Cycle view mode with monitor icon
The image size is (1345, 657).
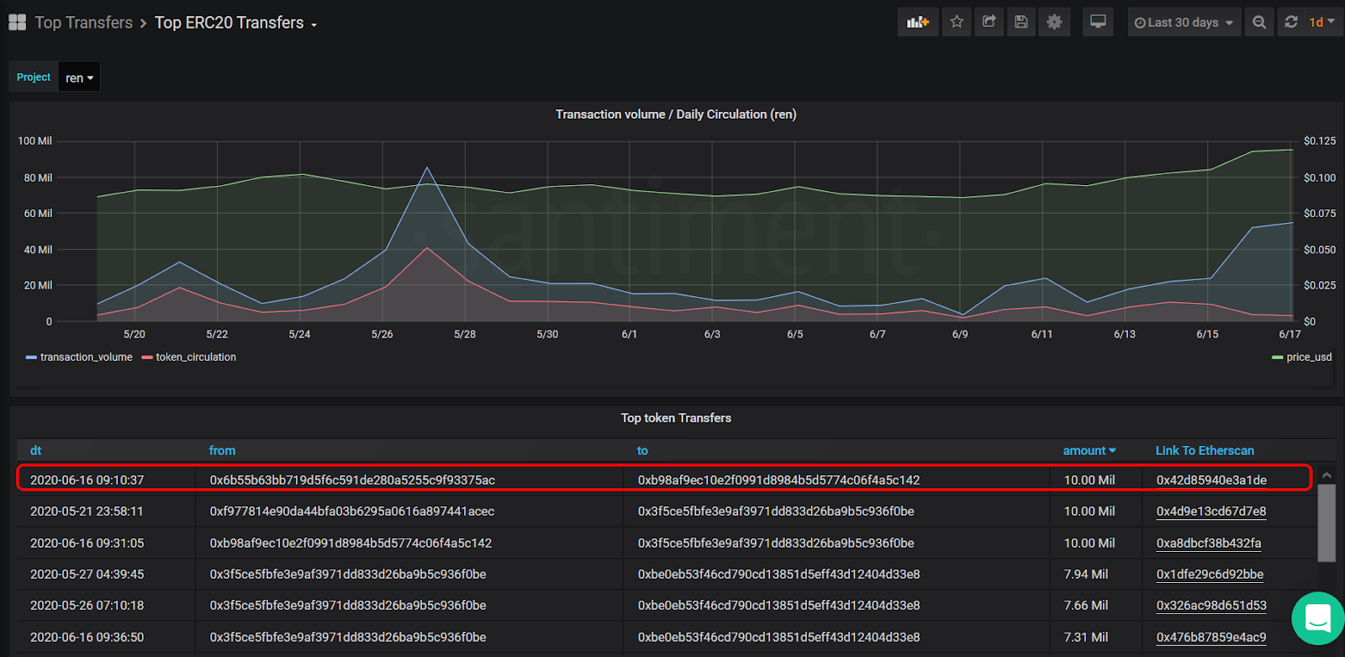tap(1098, 23)
